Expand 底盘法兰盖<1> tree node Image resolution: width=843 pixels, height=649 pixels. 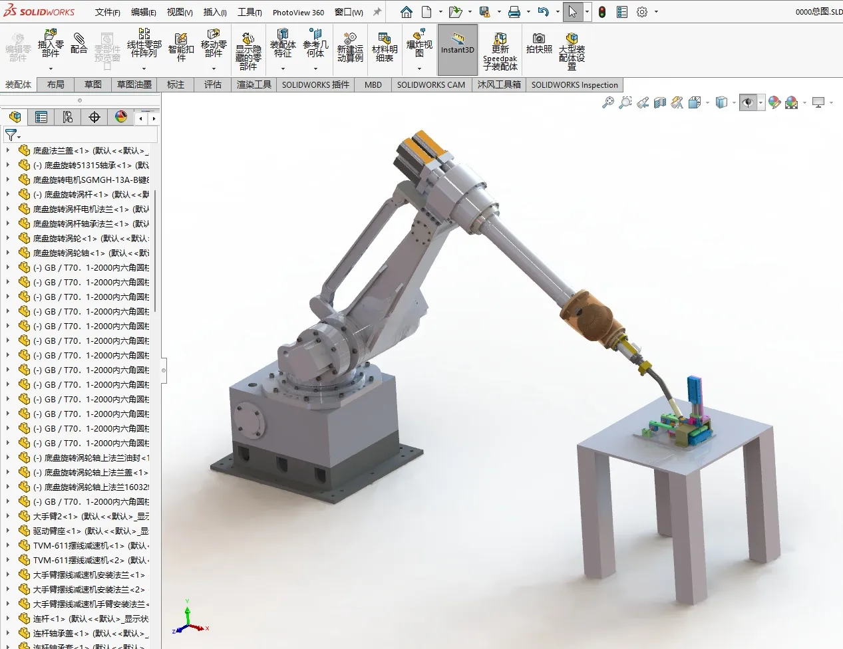point(7,150)
